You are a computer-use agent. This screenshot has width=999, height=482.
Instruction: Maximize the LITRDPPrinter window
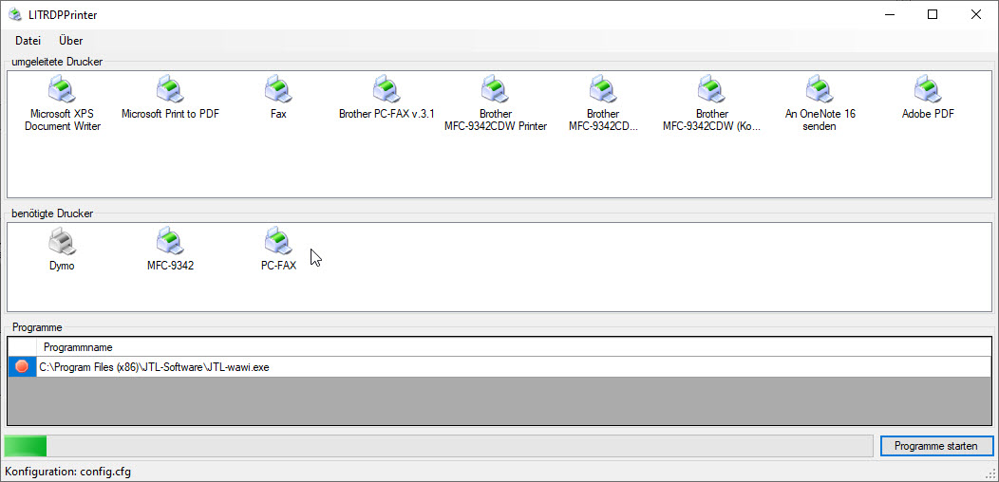point(932,15)
